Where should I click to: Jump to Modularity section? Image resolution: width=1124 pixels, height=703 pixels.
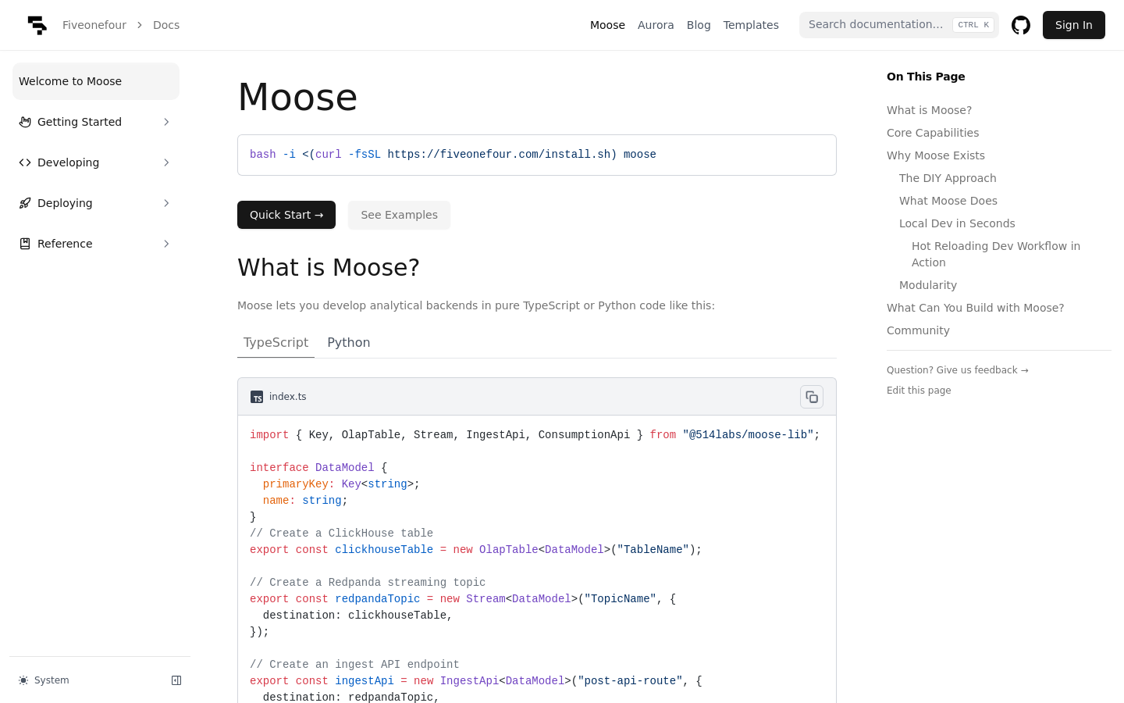(928, 285)
